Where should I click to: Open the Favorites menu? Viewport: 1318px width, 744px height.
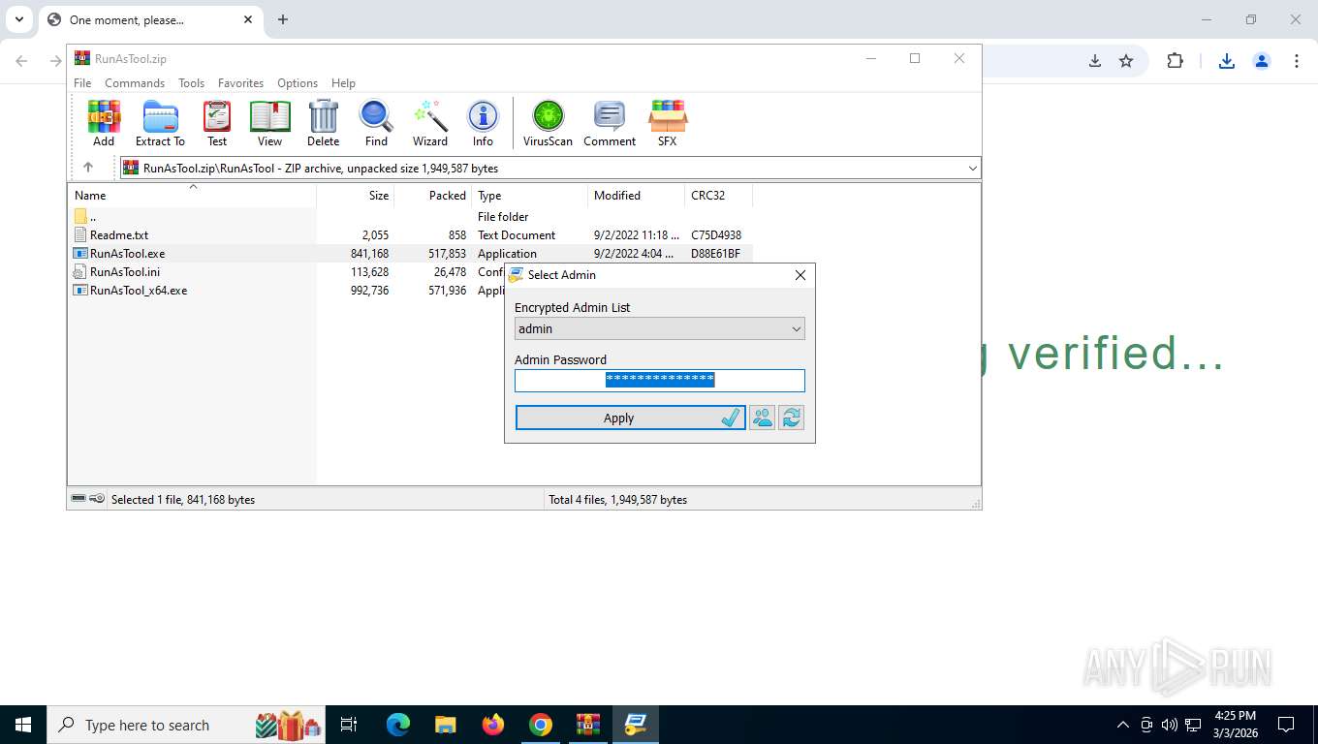point(240,83)
